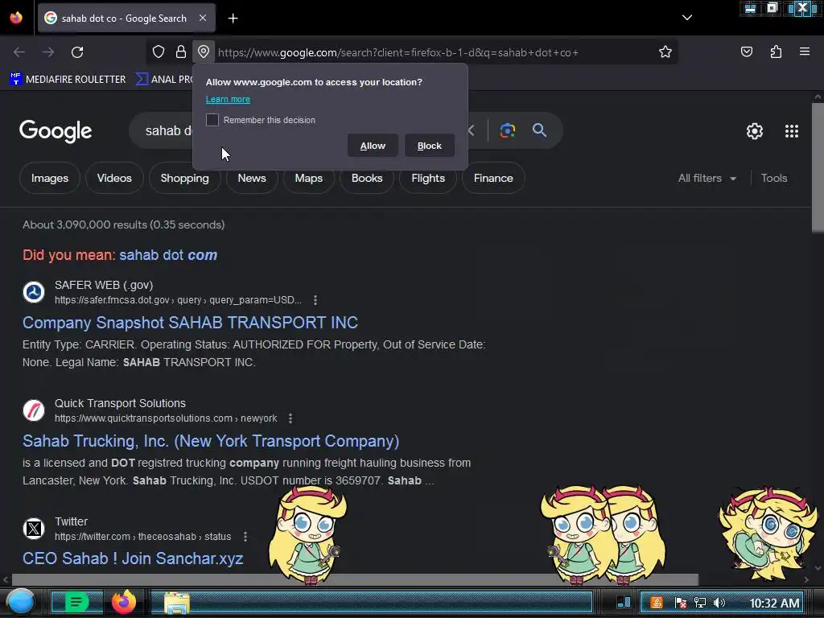Open options for Quick Transport Solutions result

click(x=290, y=418)
